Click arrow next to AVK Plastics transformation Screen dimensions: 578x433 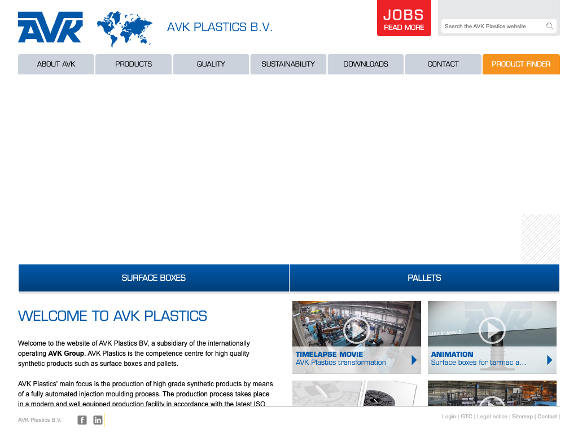pyautogui.click(x=414, y=360)
